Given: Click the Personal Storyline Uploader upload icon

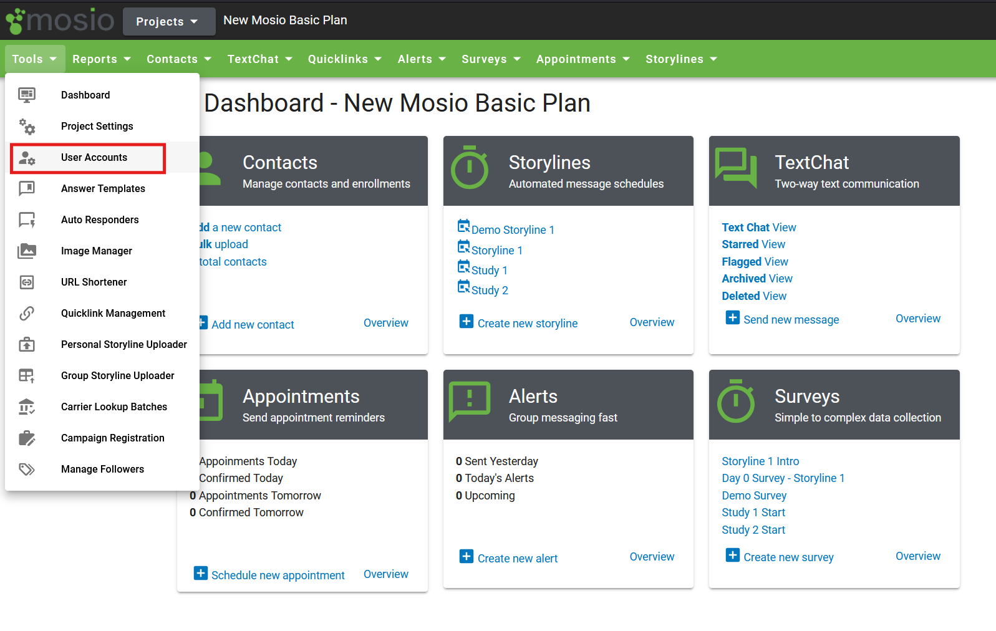Looking at the screenshot, I should click(x=27, y=344).
